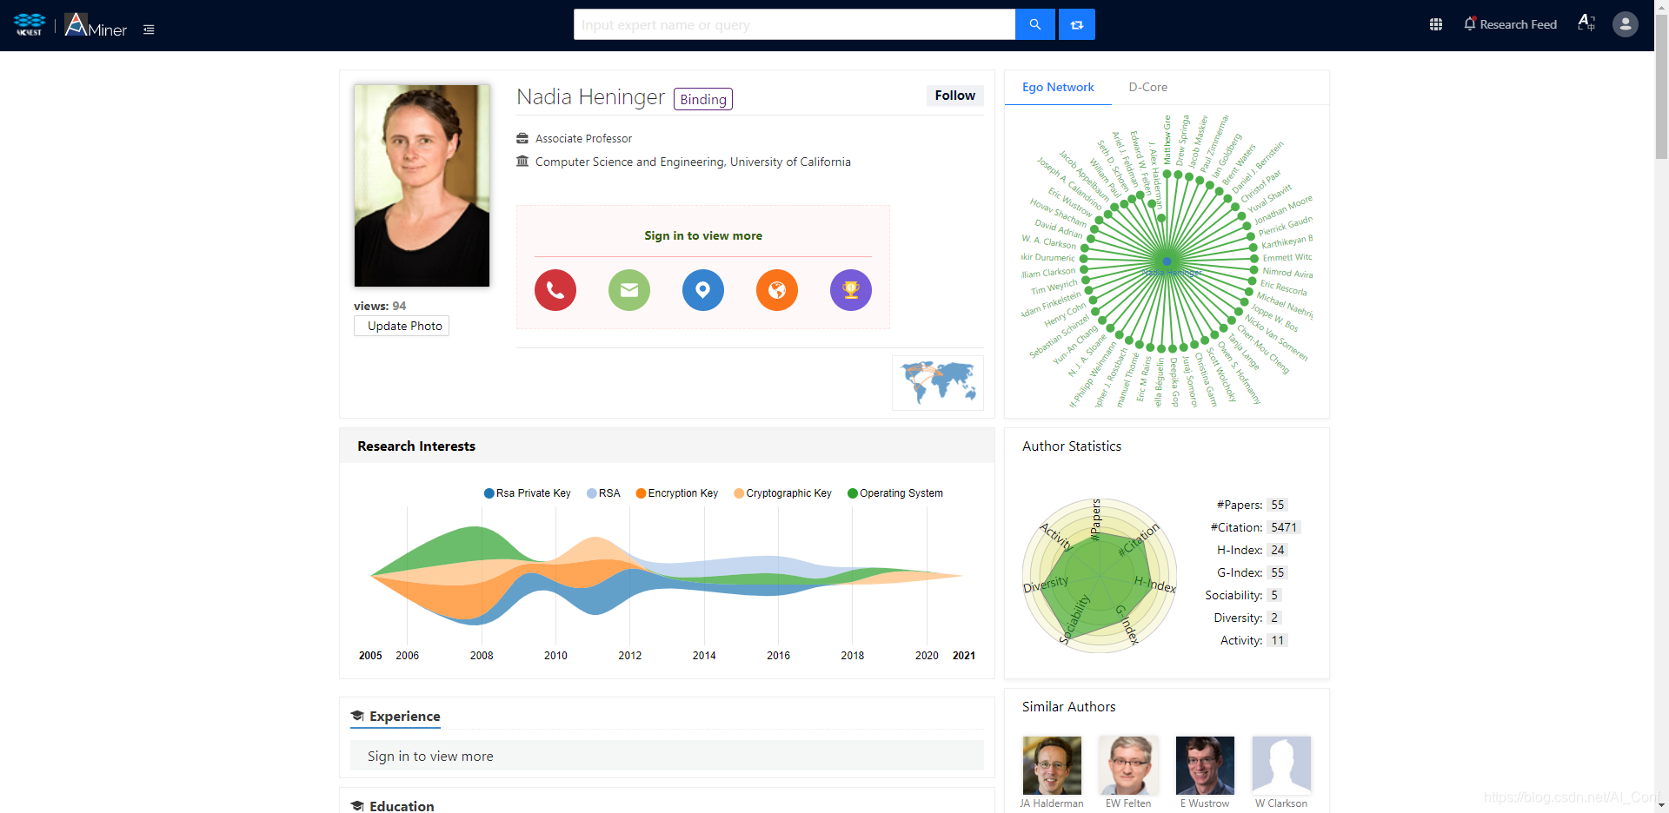
Task: Open similar author E Wustrow's photo
Action: point(1205,765)
